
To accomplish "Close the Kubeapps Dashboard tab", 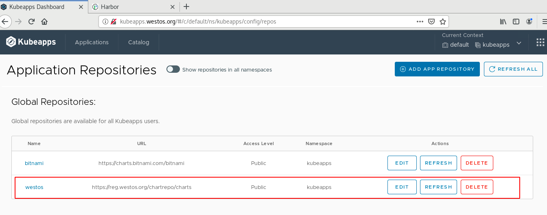I will pos(81,7).
